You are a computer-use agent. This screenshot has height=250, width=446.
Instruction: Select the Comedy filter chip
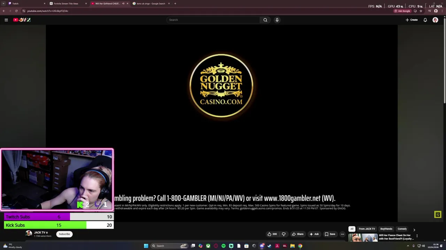[x=402, y=229]
